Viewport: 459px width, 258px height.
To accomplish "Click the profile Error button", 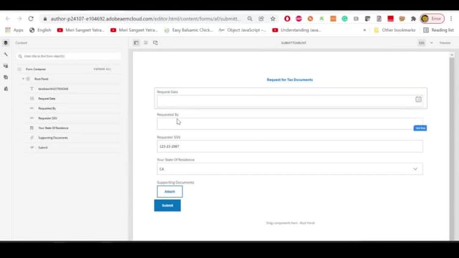I will (x=432, y=19).
